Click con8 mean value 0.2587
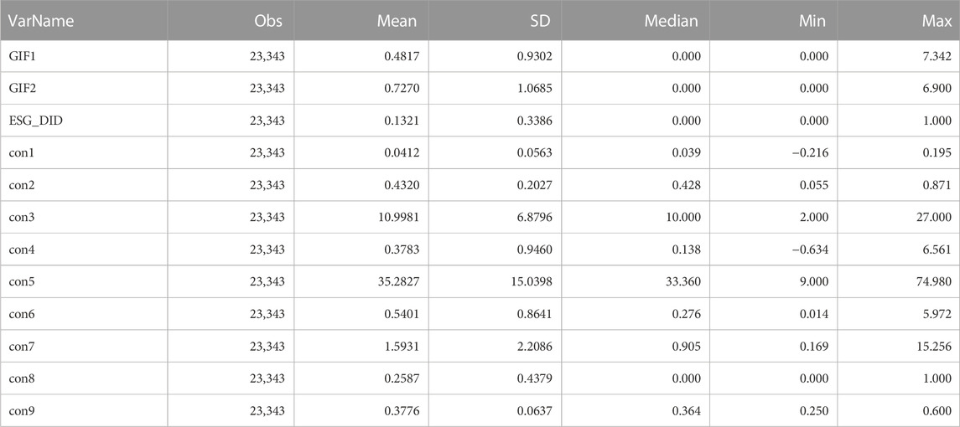The width and height of the screenshot is (960, 427). tap(399, 378)
